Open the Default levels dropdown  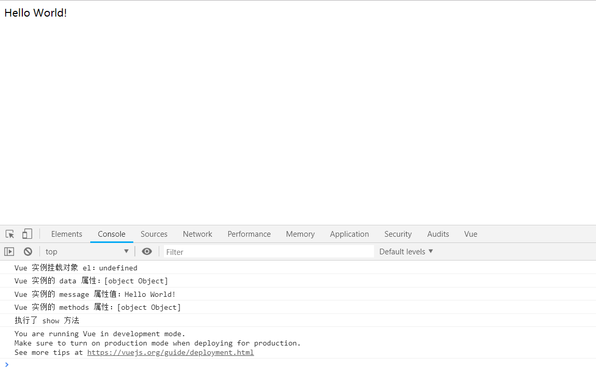pyautogui.click(x=406, y=251)
